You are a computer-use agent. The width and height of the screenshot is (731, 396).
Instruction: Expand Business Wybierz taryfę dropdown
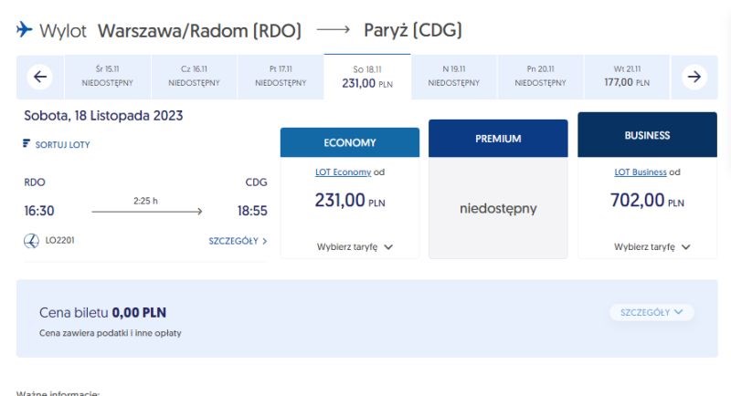click(x=652, y=246)
